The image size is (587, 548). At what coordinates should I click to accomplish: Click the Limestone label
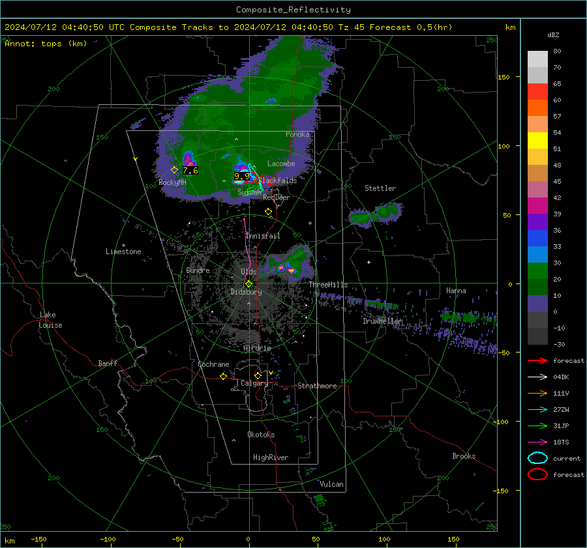(123, 252)
